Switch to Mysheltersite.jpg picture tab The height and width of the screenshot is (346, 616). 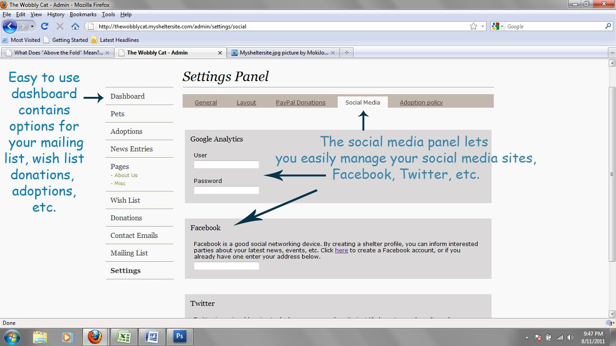pyautogui.click(x=283, y=53)
